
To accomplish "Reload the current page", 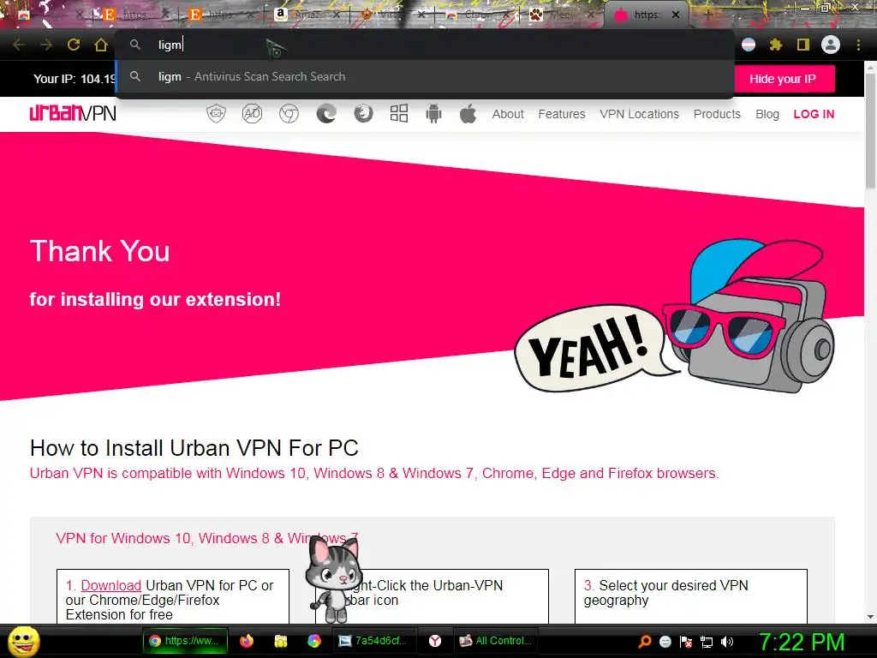I will [x=74, y=45].
